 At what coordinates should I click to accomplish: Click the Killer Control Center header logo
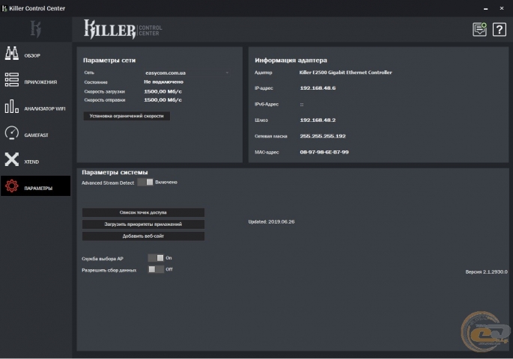(x=123, y=29)
